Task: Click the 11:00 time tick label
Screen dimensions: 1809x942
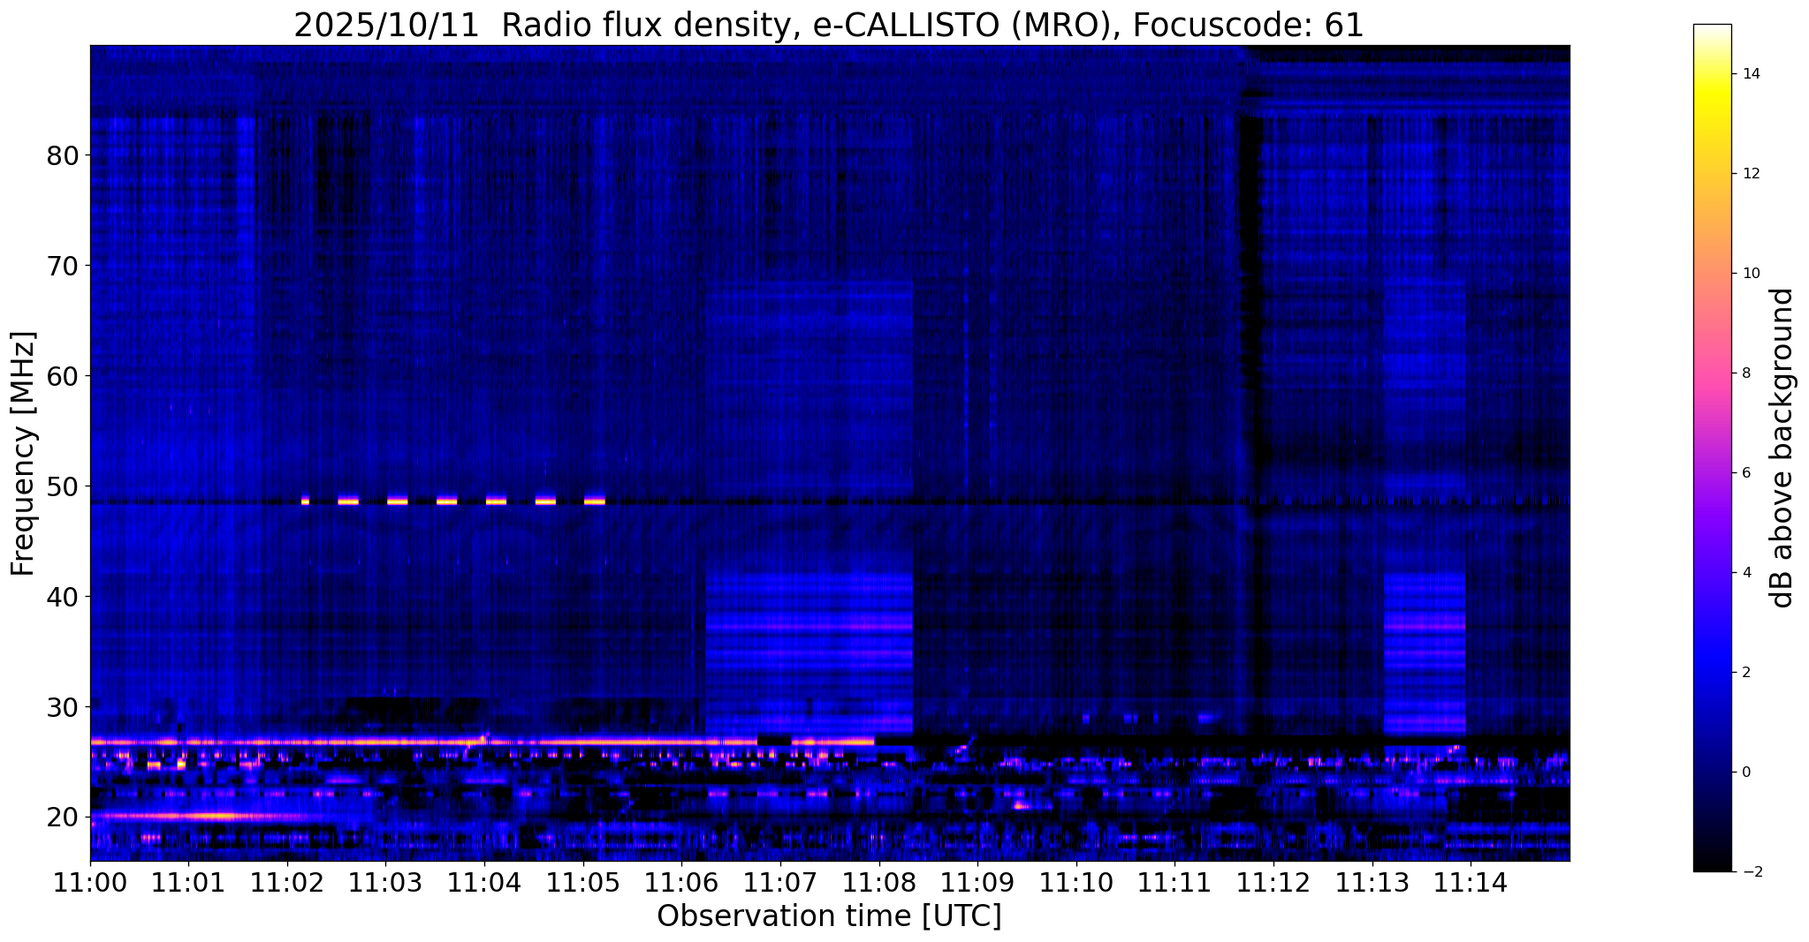Action: point(90,883)
